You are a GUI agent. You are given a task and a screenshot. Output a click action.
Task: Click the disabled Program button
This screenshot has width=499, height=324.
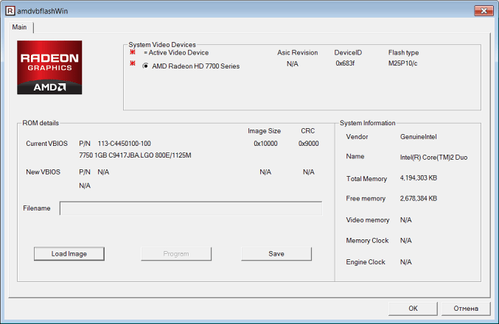click(x=176, y=254)
